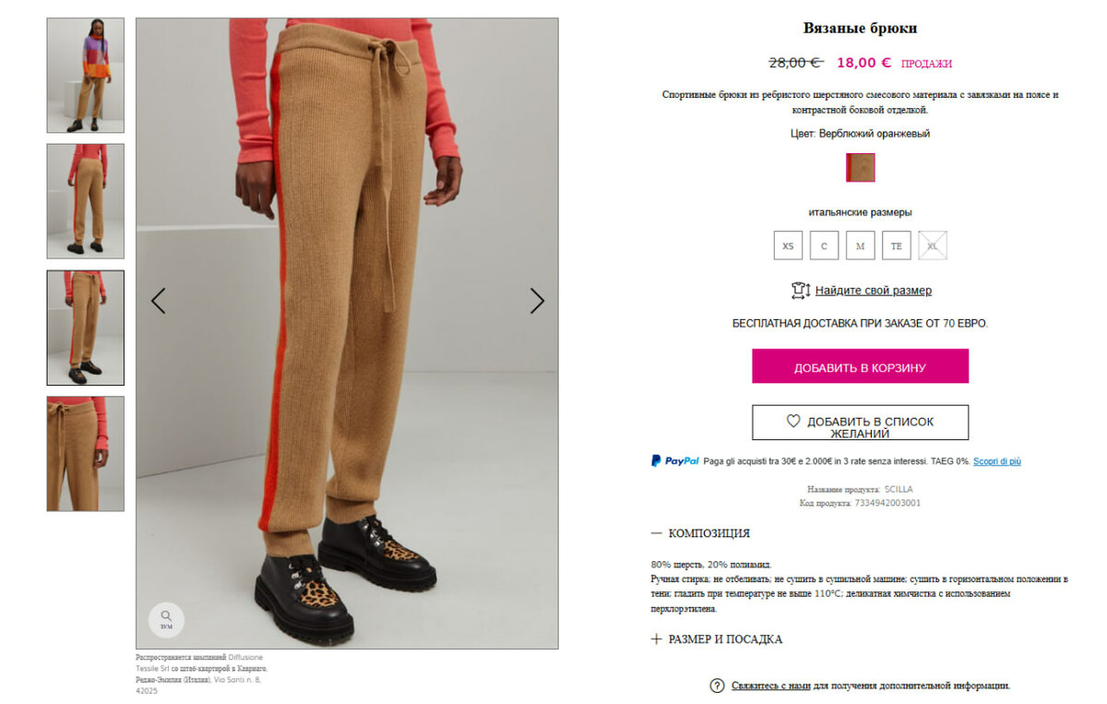The width and height of the screenshot is (1107, 704).
Task: Expand the РАЗМЕР И ПОСАДКА section
Action: click(x=716, y=639)
